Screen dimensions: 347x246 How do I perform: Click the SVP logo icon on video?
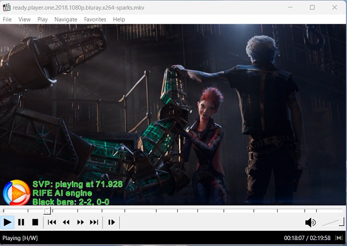coord(17,193)
